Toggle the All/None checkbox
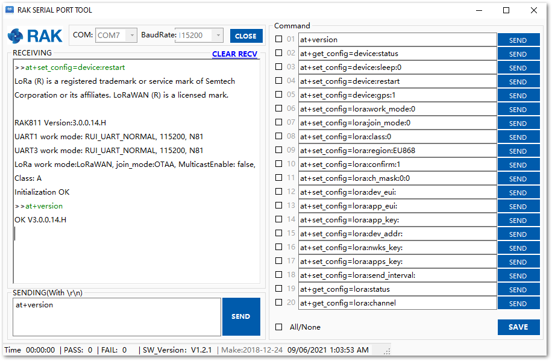This screenshot has width=552, height=361. click(278, 327)
